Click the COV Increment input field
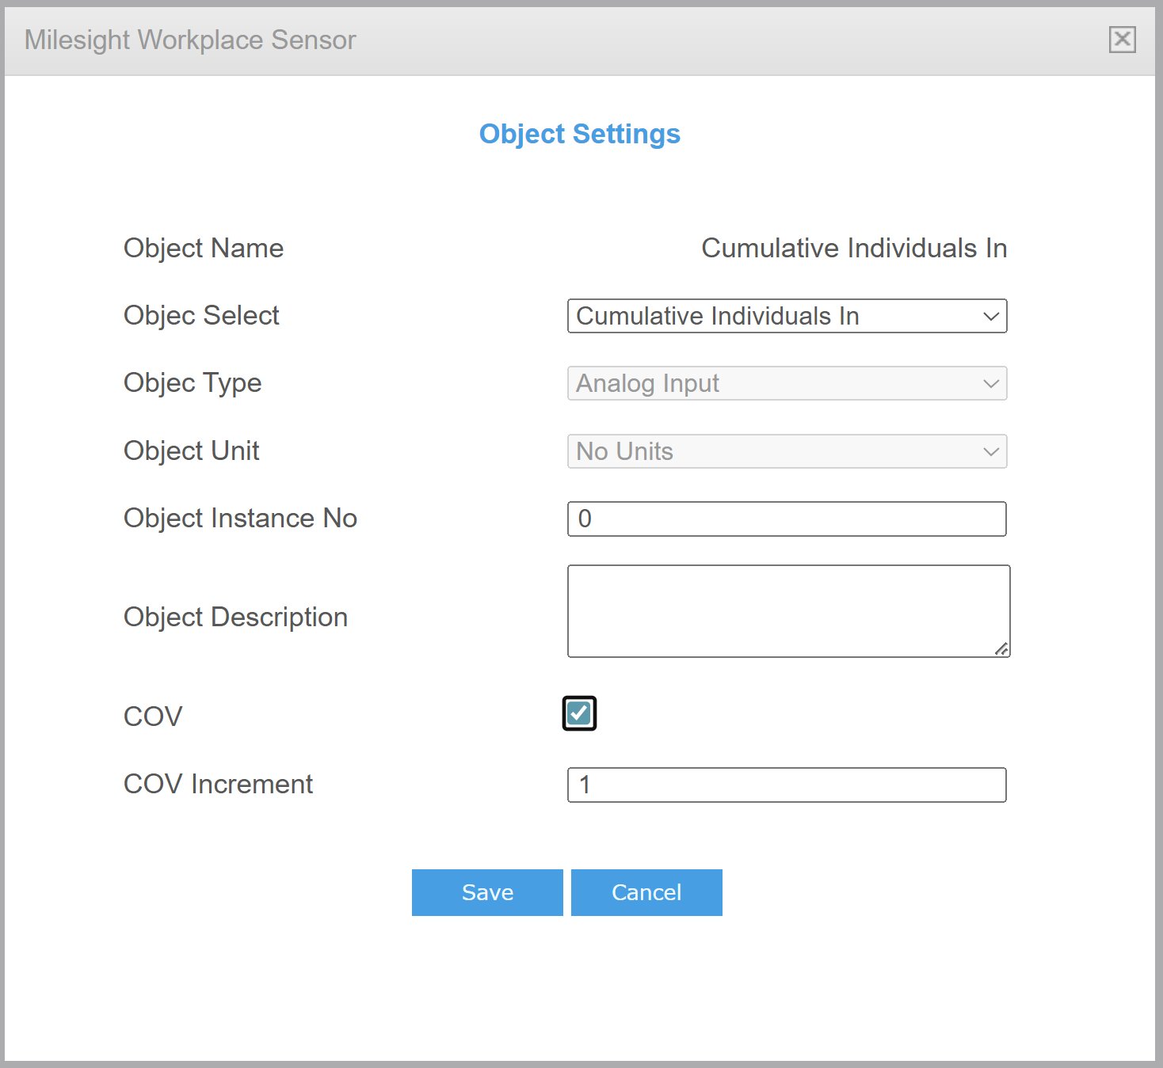 [x=787, y=785]
